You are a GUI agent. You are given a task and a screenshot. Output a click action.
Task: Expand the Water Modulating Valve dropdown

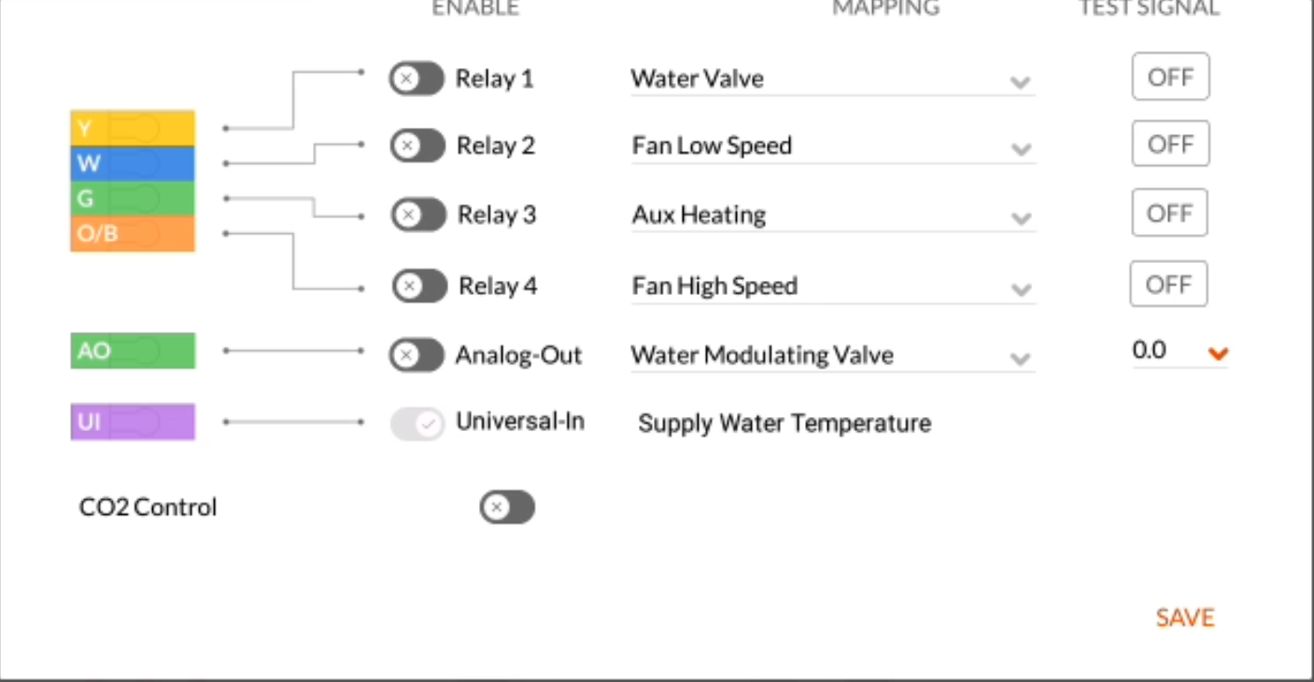point(832,355)
